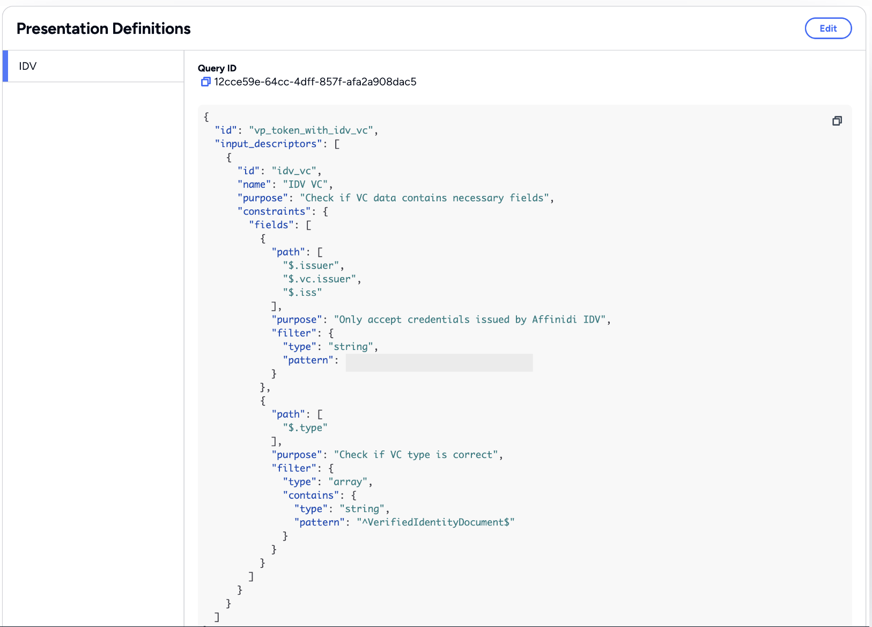Click the Query ID value 12cce59e-64cc-4dff-857f-afa2a908dac5
This screenshot has height=627, width=872.
point(315,82)
